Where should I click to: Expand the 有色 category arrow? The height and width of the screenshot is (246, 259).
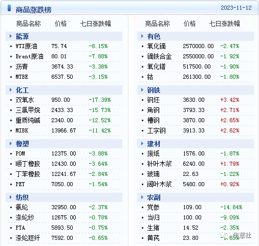pos(142,36)
